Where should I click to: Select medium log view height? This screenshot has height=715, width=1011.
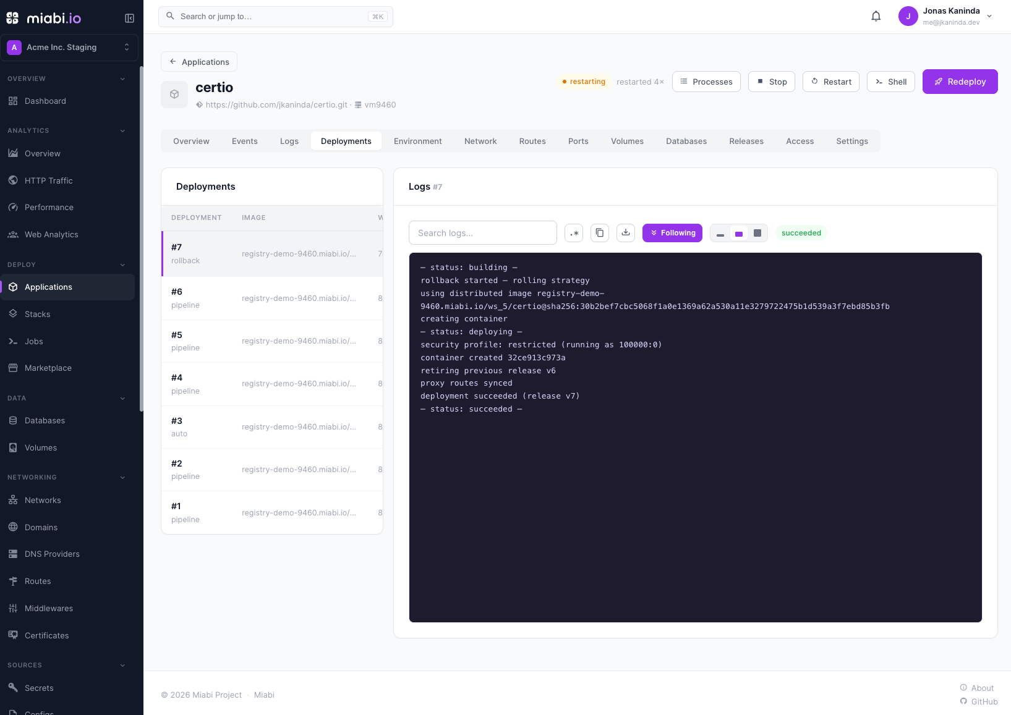(x=739, y=233)
